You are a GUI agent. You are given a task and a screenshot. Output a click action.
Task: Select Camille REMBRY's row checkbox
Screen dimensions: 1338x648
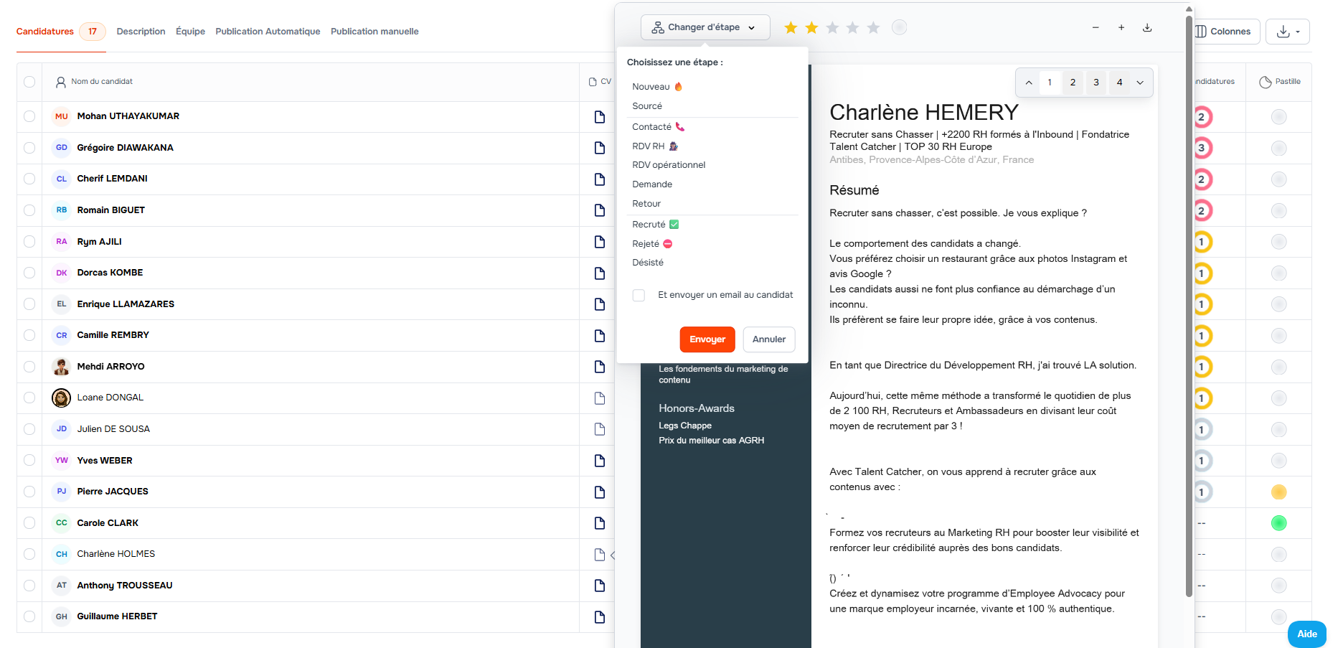point(29,335)
